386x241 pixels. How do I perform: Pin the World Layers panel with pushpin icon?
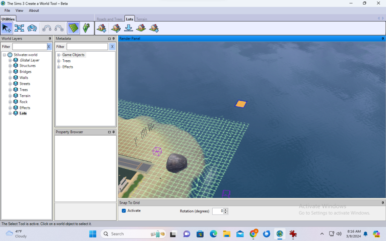(x=50, y=38)
